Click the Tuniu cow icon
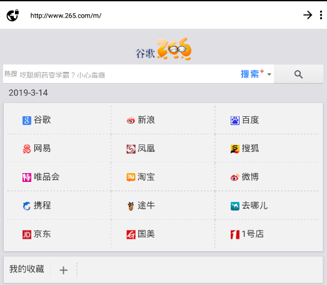The width and height of the screenshot is (327, 285). coord(131,206)
